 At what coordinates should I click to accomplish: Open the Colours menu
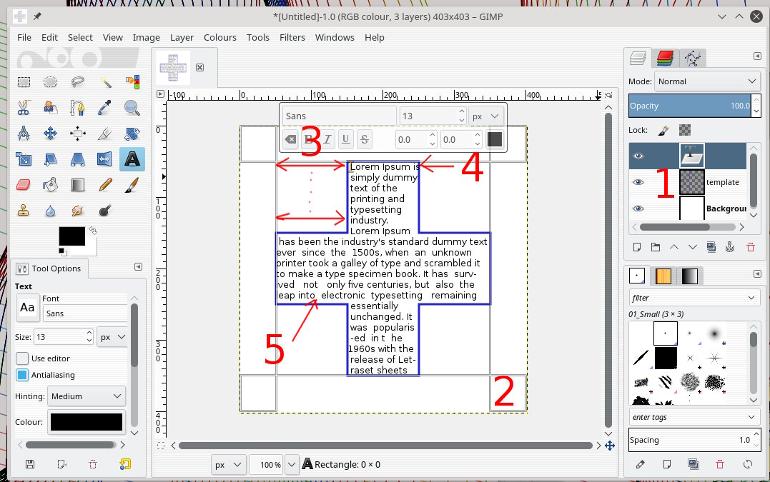click(x=220, y=37)
